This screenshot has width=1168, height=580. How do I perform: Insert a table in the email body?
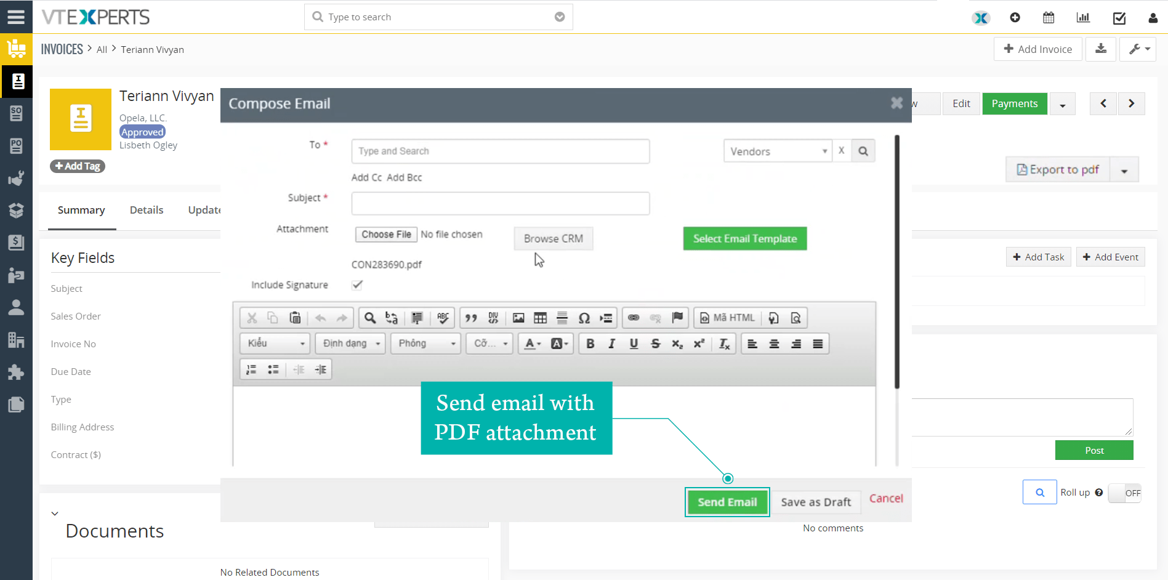[540, 318]
